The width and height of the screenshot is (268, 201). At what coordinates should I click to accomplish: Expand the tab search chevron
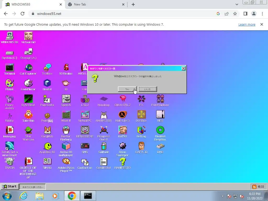click(237, 4)
